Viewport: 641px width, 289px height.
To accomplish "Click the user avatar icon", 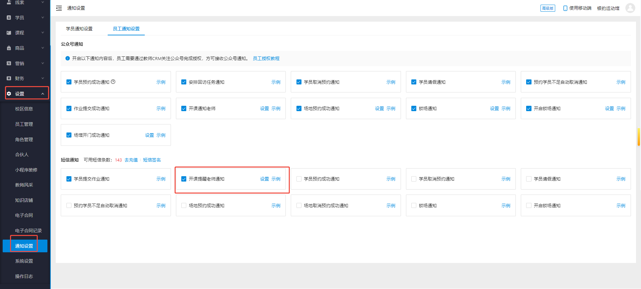I will (x=630, y=8).
